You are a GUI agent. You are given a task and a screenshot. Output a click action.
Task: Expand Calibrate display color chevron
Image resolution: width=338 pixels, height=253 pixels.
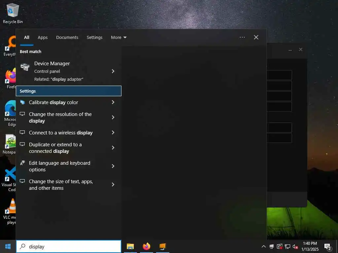113,102
